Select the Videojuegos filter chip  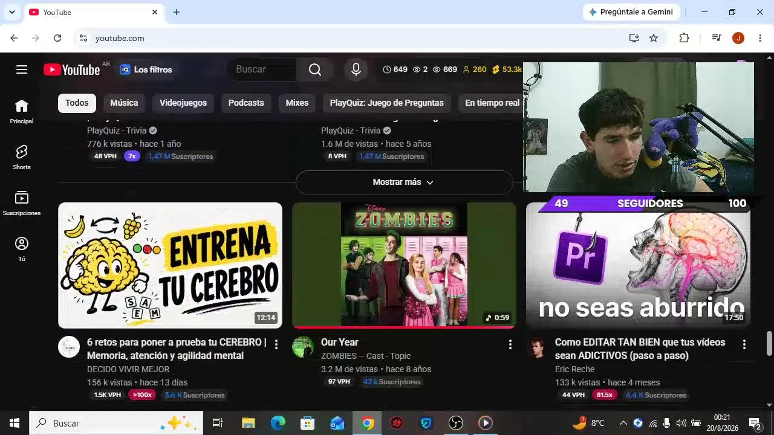pos(183,103)
